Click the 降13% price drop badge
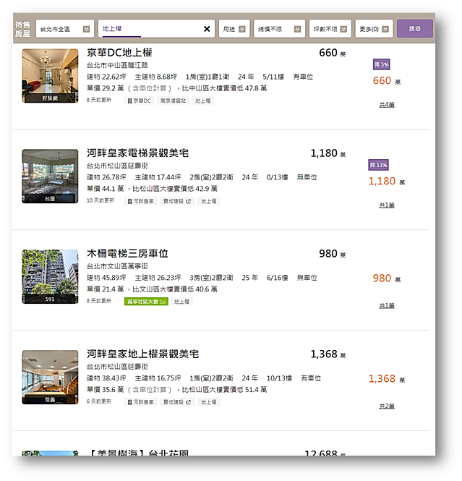Image resolution: width=462 pixels, height=481 pixels. (x=379, y=165)
